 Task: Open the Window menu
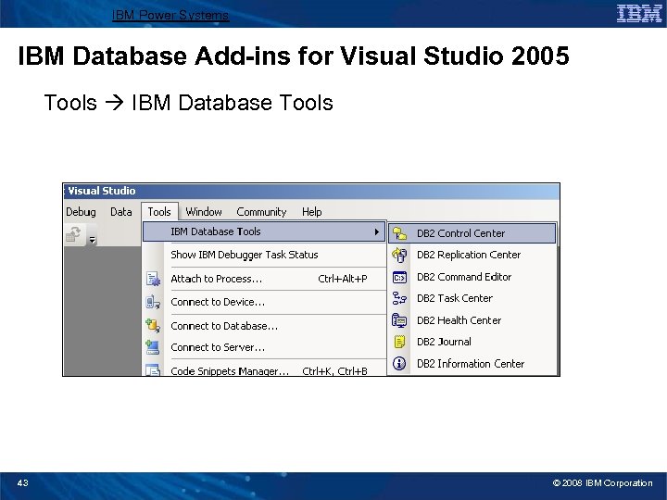pos(204,212)
